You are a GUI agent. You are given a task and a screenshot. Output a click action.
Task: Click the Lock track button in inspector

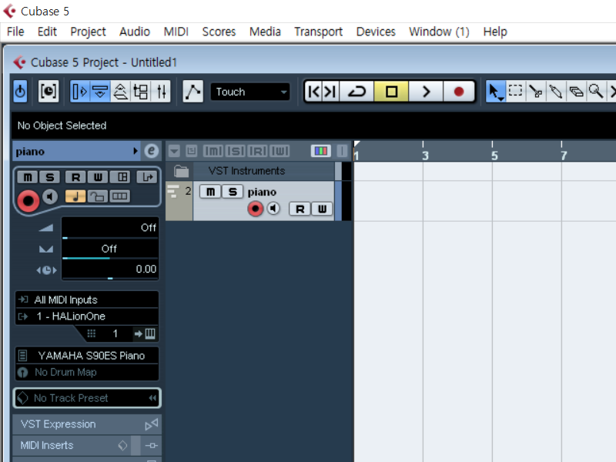coord(98,196)
